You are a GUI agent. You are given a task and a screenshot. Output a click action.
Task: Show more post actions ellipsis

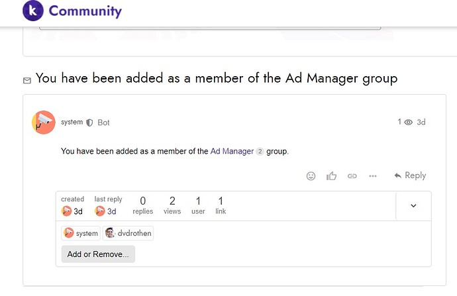[373, 175]
